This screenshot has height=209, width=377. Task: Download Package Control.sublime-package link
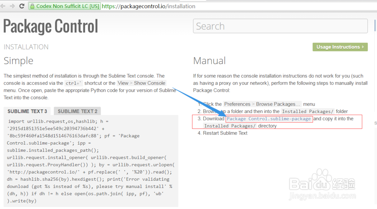coord(269,118)
